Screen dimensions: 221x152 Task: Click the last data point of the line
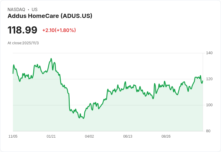click(203, 81)
